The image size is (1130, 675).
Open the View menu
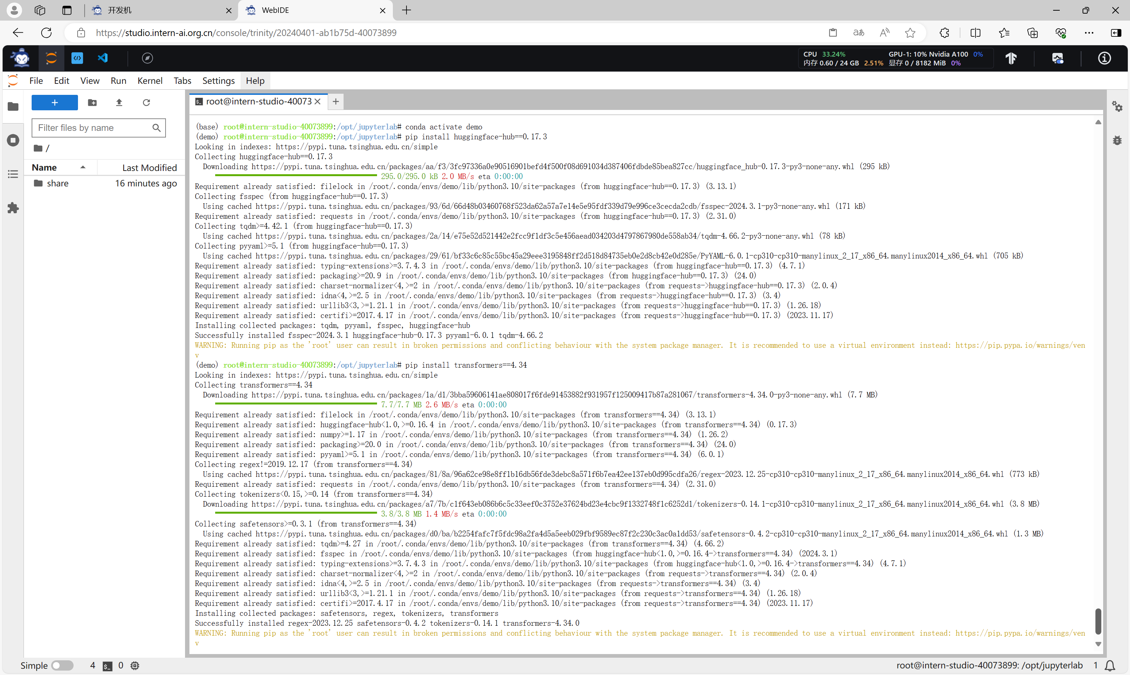tap(90, 81)
